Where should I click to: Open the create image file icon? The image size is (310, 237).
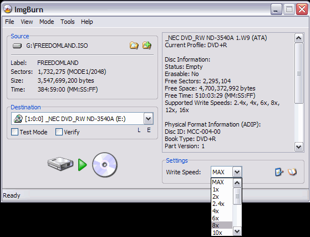click(x=147, y=46)
